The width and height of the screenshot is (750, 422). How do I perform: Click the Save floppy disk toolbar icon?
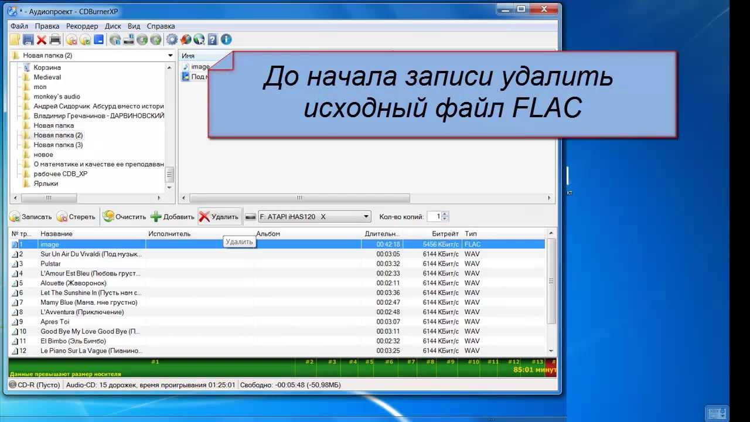click(28, 40)
